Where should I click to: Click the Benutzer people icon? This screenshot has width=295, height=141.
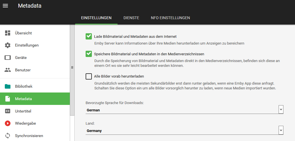tap(8, 70)
